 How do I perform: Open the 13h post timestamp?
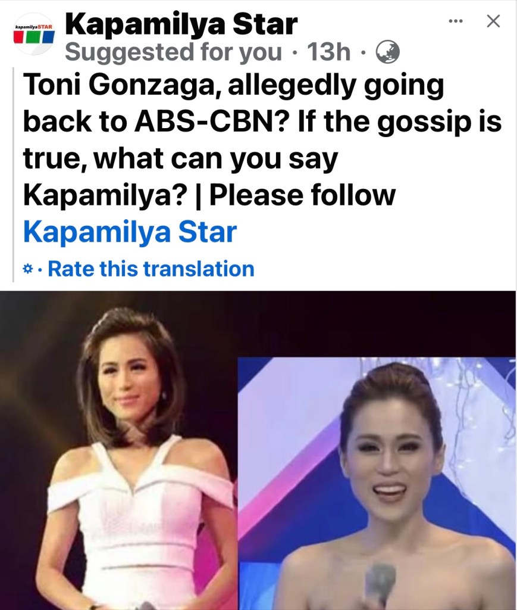coord(328,52)
